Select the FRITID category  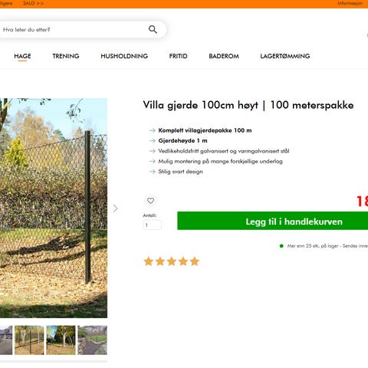point(178,56)
